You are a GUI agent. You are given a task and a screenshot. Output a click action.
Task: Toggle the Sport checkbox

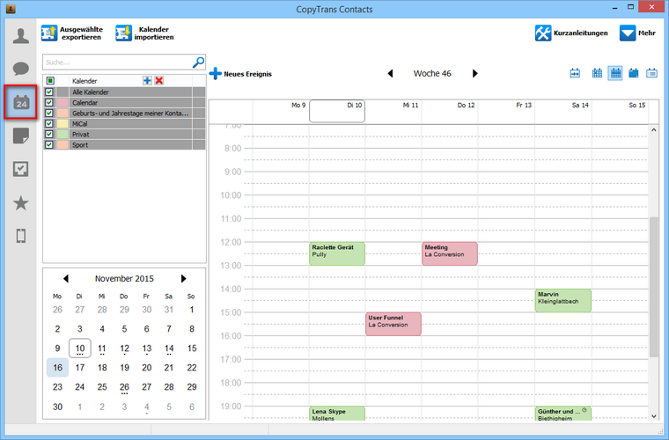49,145
